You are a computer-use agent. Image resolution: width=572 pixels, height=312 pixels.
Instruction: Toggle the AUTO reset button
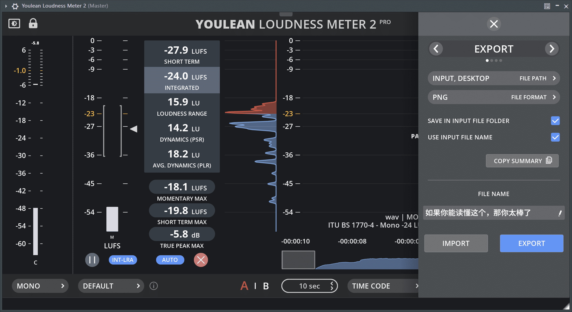pos(170,260)
